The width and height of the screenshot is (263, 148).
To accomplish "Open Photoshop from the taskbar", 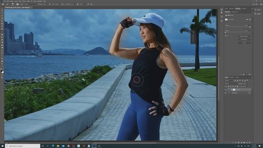I will (94, 146).
